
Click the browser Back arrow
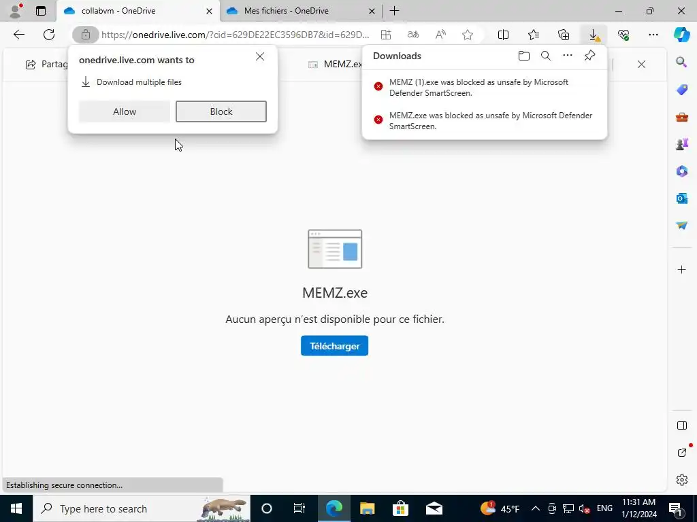(x=18, y=35)
